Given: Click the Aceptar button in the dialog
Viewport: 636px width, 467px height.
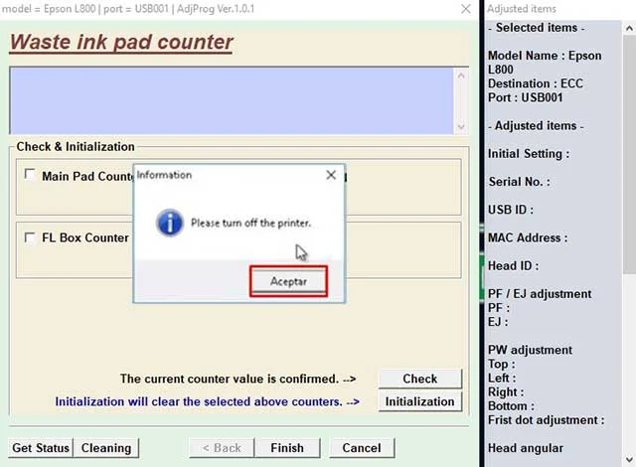Looking at the screenshot, I should tap(288, 281).
